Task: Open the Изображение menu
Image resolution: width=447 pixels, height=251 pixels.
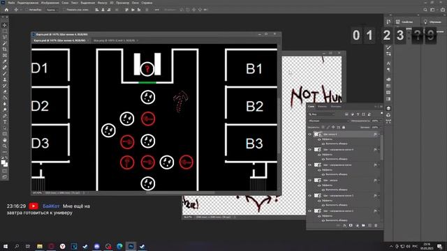Action: [50, 3]
